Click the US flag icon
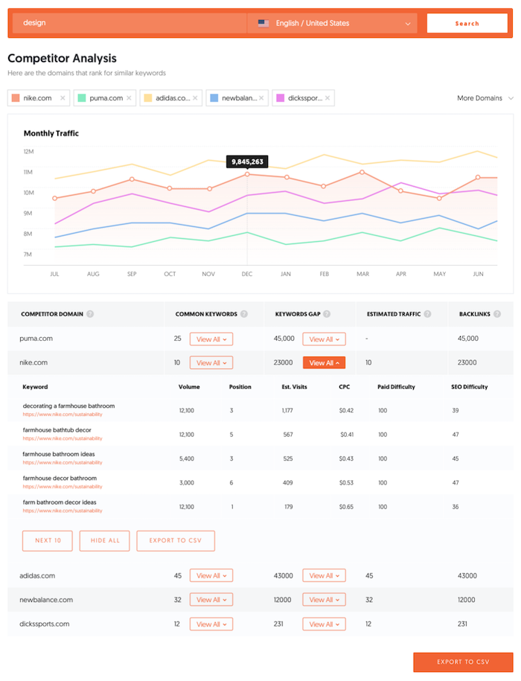This screenshot has width=521, height=681. (x=263, y=24)
